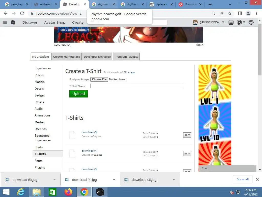Select Meshes in the sidebar
262x197 pixels.
tap(40, 122)
